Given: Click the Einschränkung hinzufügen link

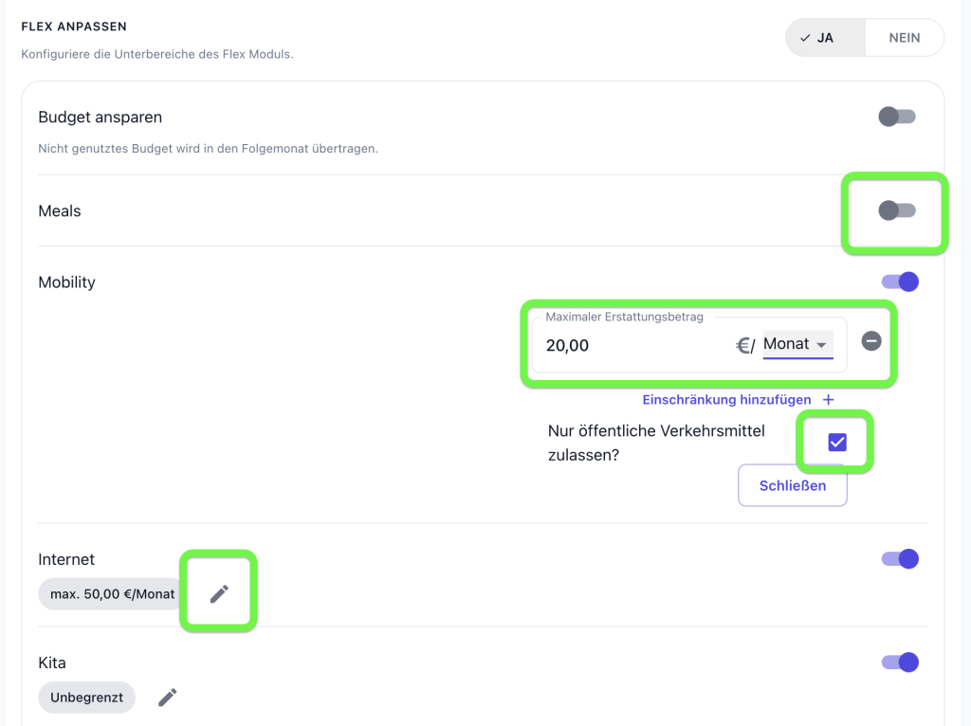Looking at the screenshot, I should coord(726,400).
